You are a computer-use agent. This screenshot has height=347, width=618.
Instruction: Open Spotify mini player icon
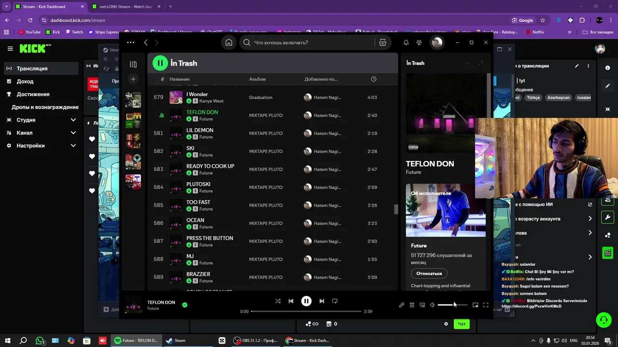[x=475, y=305]
